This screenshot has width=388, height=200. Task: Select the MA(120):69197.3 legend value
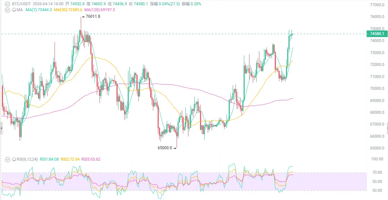click(x=99, y=10)
